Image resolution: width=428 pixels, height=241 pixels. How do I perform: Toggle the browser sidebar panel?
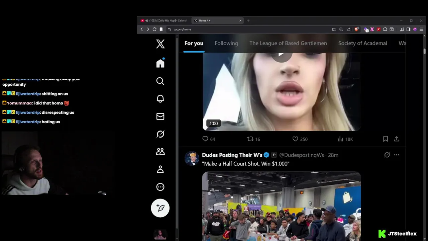(408, 29)
